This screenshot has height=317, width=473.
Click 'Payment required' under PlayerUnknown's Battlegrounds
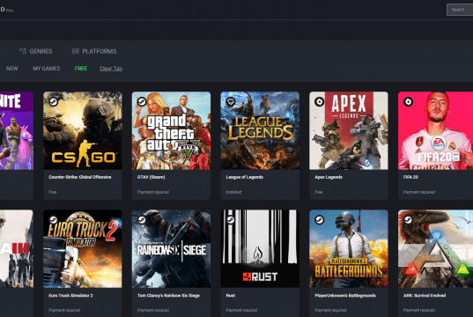pos(330,310)
